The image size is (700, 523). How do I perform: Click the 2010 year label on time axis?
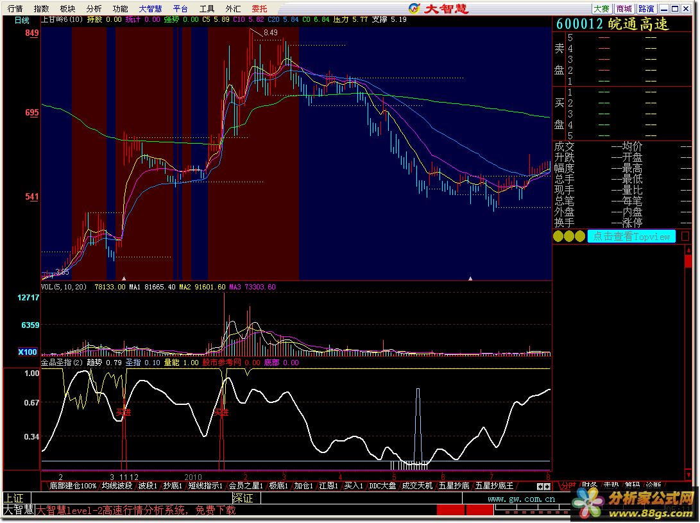(x=193, y=477)
